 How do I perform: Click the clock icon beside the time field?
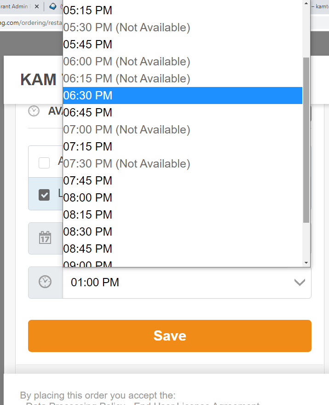45,282
